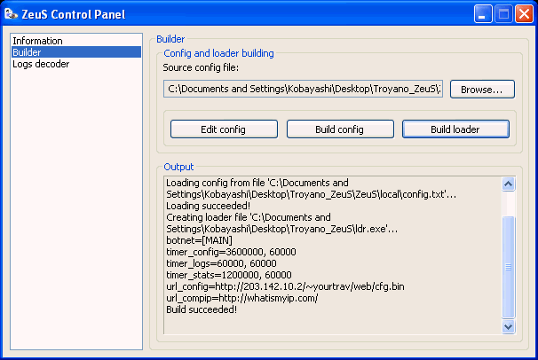Select Information in the left list
Image resolution: width=538 pixels, height=360 pixels.
pos(37,41)
